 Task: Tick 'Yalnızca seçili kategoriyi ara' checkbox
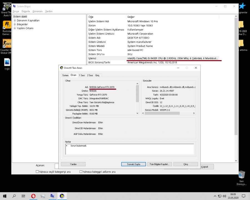pyautogui.click(x=37, y=172)
